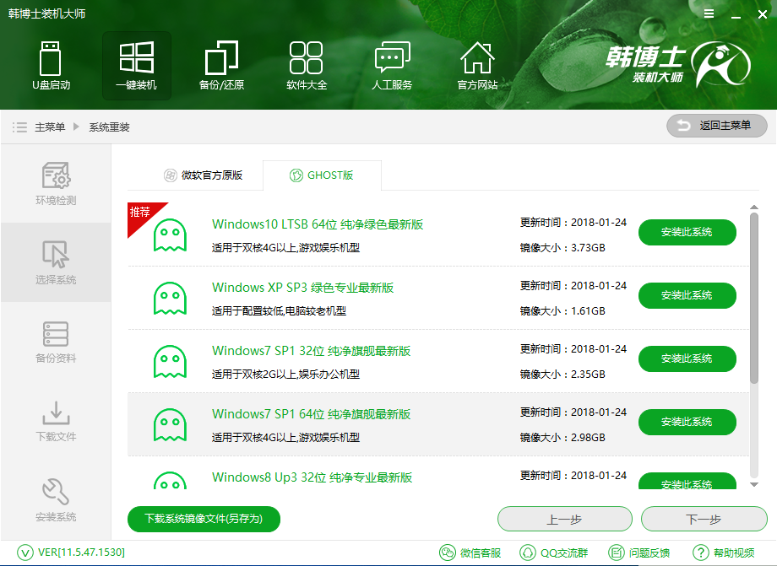Visit the 官方网站 official website
Viewport: 777px width, 566px height.
click(477, 65)
